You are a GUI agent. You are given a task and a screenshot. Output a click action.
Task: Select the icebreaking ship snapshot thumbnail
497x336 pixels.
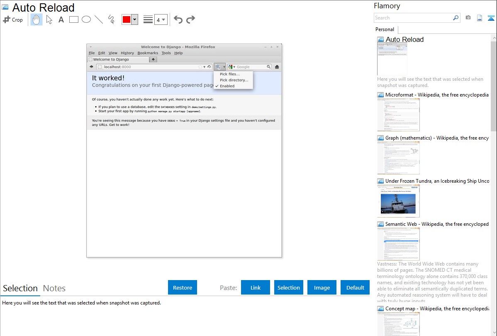(398, 201)
